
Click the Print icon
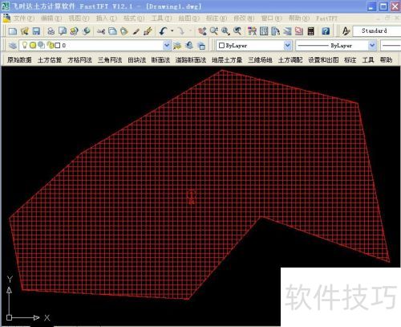click(x=51, y=31)
